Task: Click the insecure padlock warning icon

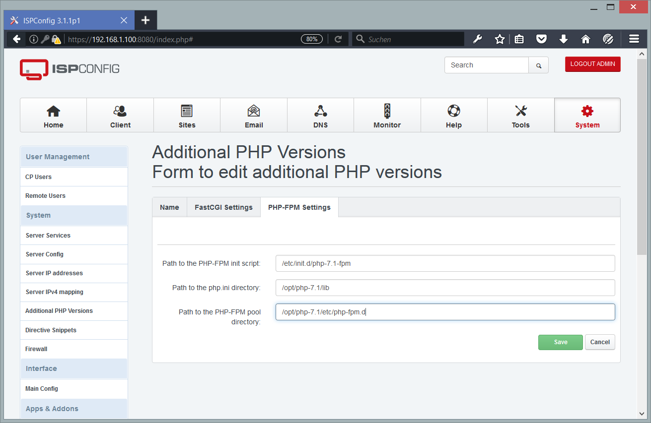Action: [56, 39]
